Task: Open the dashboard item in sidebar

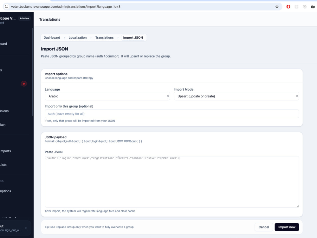Action: coord(3,44)
